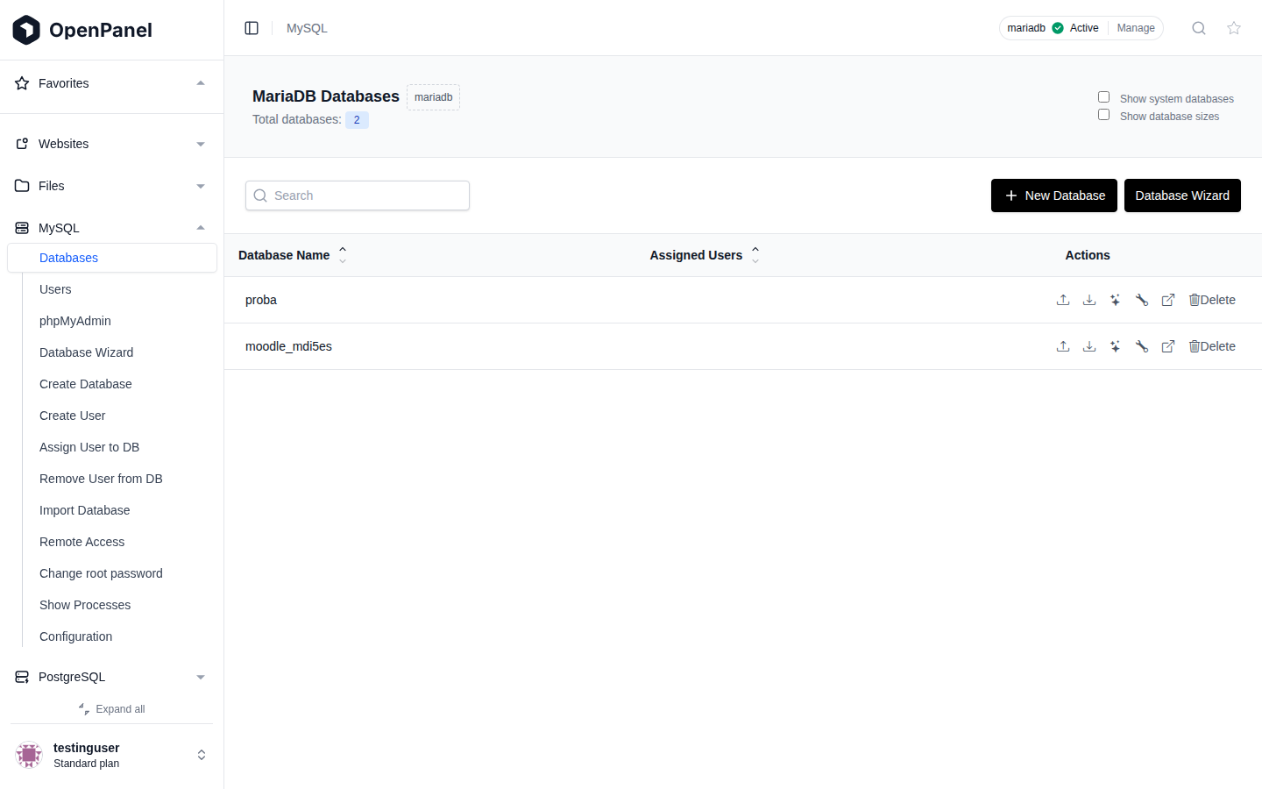Click the Actions column header
Screen dimensions: 1262x789
(1088, 255)
